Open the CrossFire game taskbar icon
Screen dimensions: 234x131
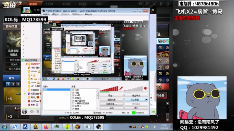[78, 127]
